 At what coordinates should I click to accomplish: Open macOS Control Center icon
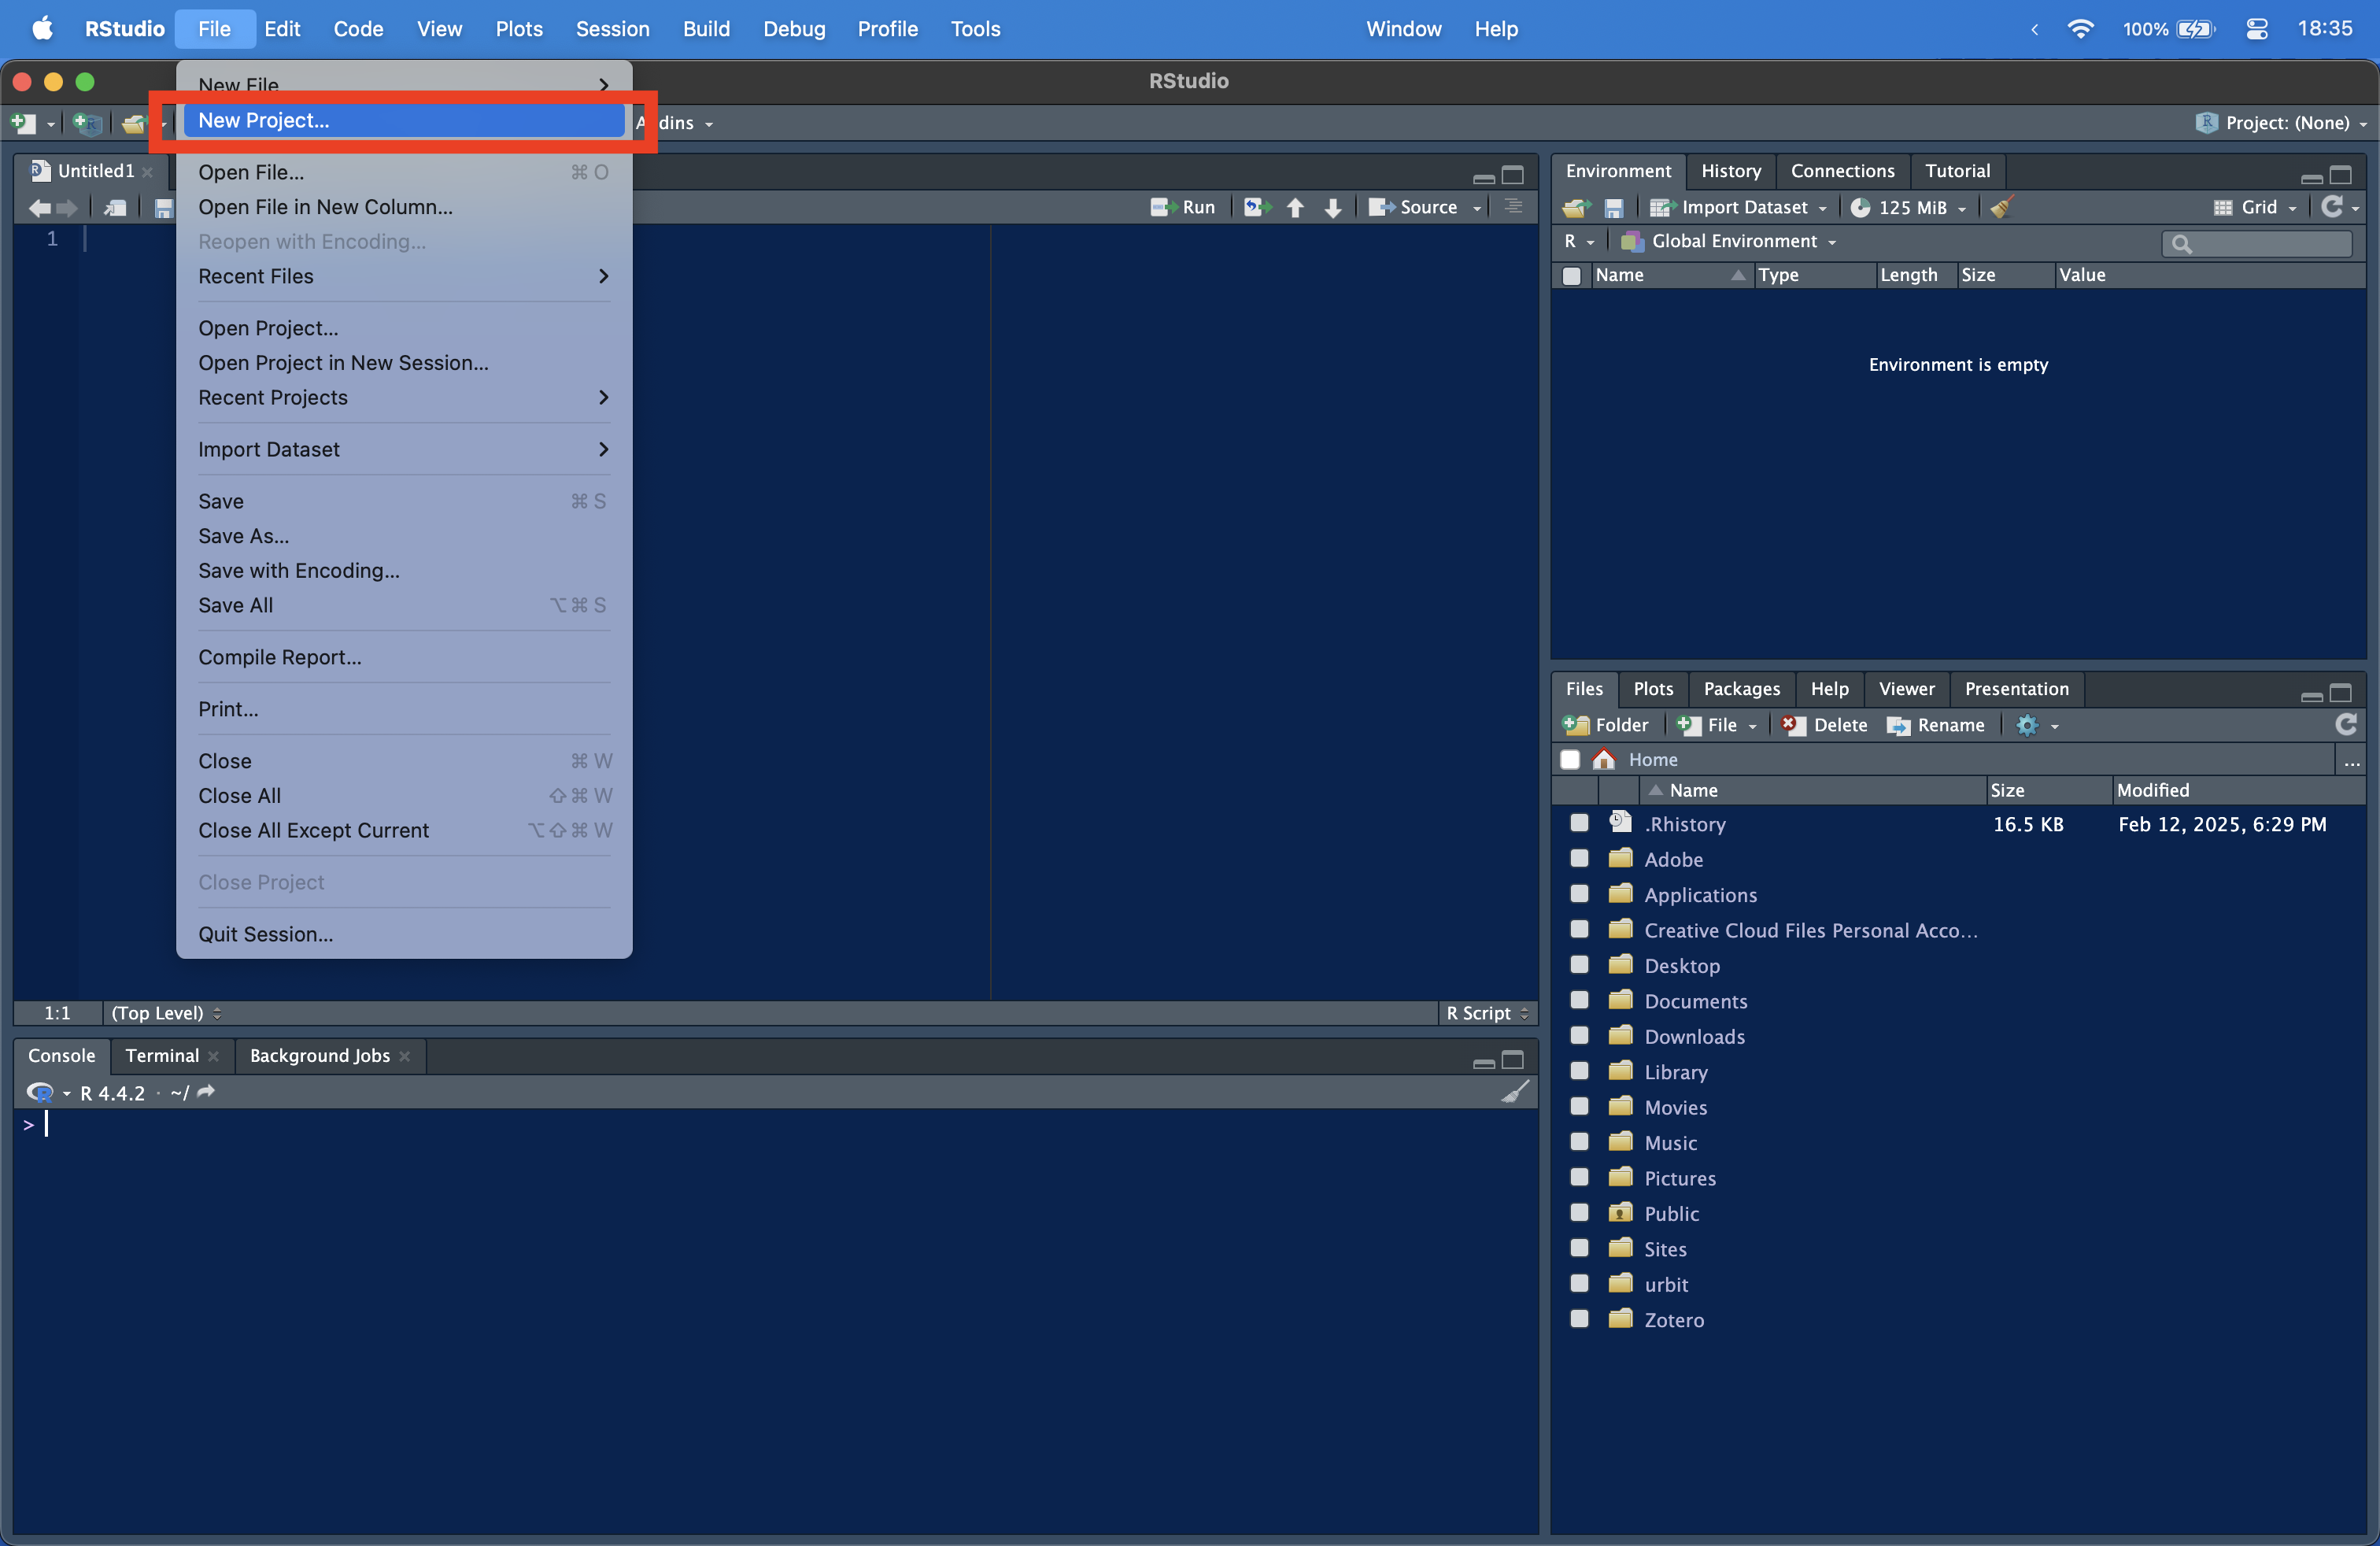2256,29
